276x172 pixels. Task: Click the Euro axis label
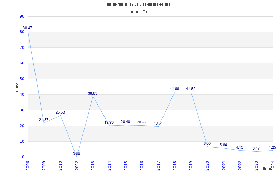pyautogui.click(x=17, y=87)
